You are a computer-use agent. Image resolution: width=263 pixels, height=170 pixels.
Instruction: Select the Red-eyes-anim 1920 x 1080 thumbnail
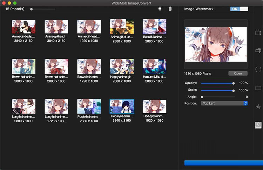155,106
